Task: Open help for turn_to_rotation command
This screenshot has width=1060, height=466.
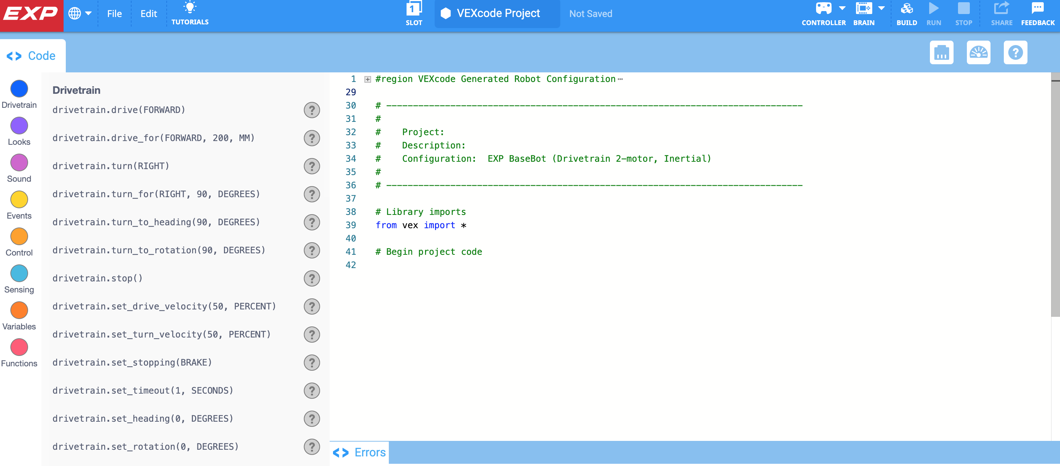Action: coord(312,250)
